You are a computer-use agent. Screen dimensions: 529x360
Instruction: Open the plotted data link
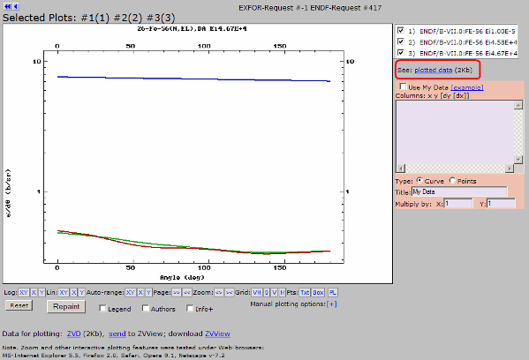pos(434,70)
